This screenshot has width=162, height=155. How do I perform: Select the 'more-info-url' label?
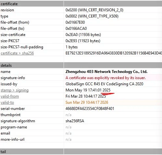[x=12, y=139]
